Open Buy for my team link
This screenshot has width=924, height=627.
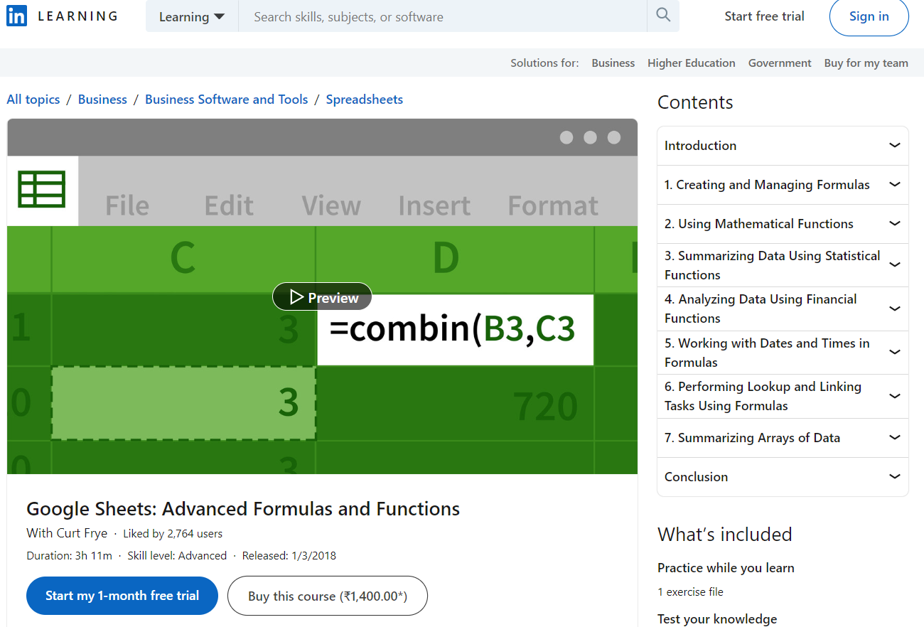coord(866,63)
